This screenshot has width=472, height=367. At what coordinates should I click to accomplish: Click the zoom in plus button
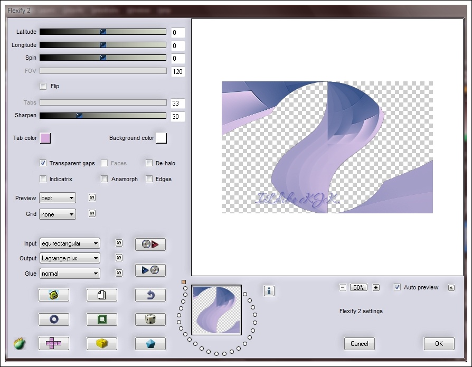point(376,287)
